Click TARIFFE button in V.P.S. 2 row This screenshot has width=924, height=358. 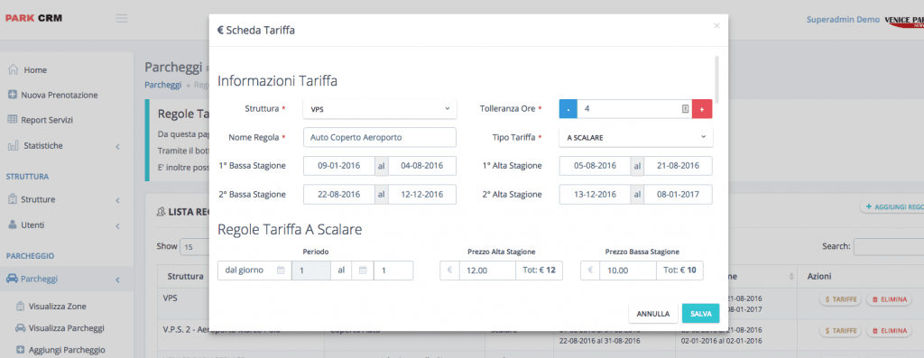[x=841, y=331]
